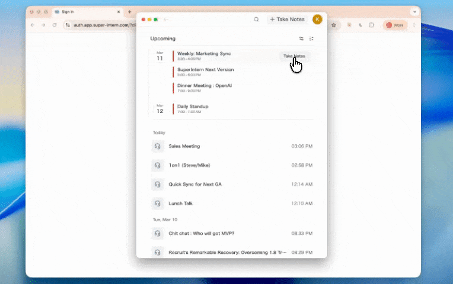Click the + Take Notes button
The width and height of the screenshot is (453, 284).
[x=287, y=20]
